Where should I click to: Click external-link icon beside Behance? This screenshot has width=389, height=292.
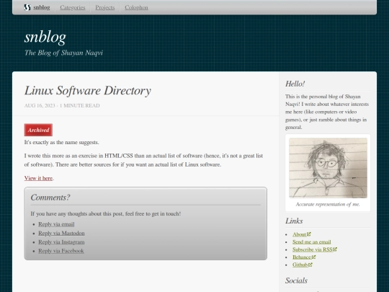pyautogui.click(x=313, y=257)
